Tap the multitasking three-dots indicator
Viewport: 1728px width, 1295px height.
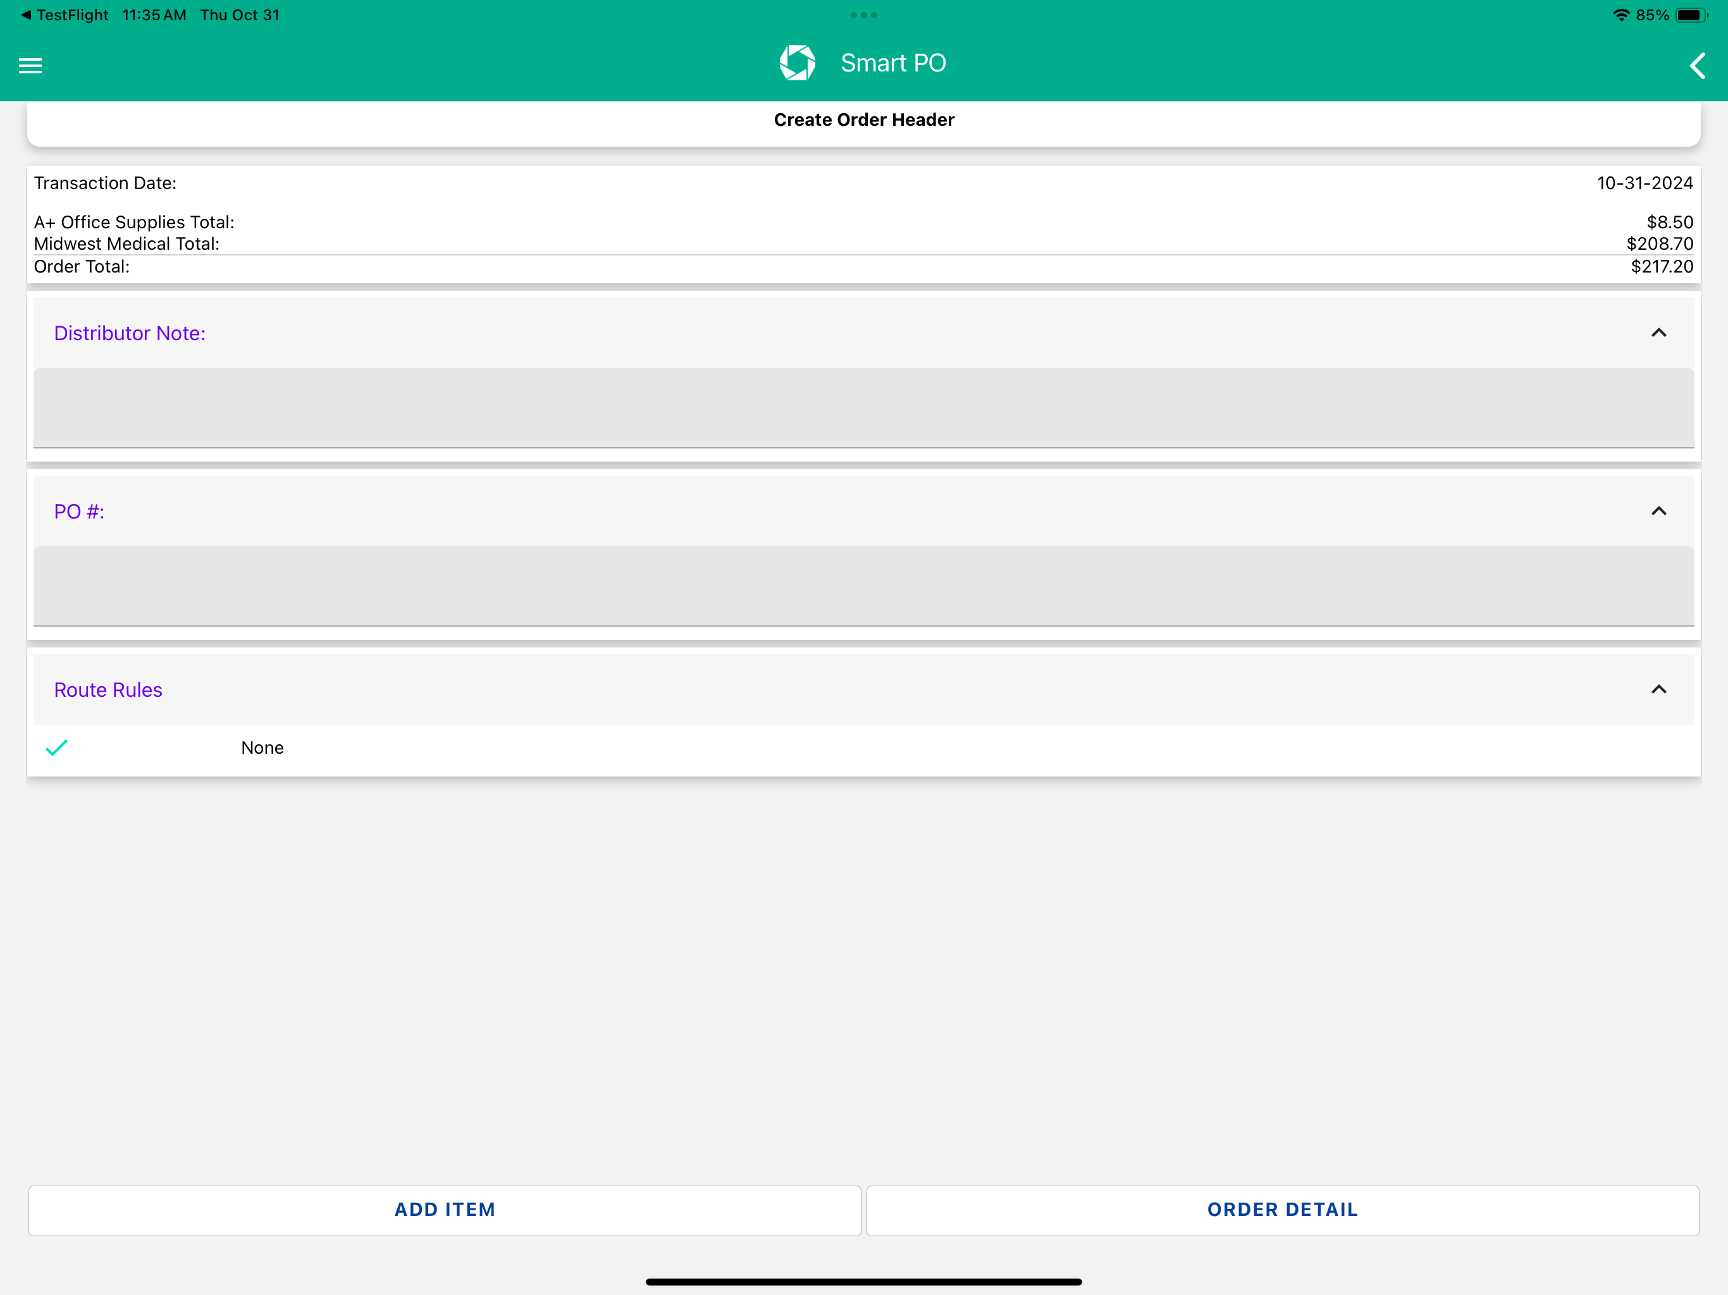863,15
